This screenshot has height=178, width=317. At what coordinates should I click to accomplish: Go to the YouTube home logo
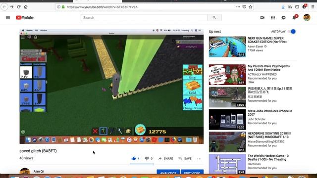coord(25,18)
